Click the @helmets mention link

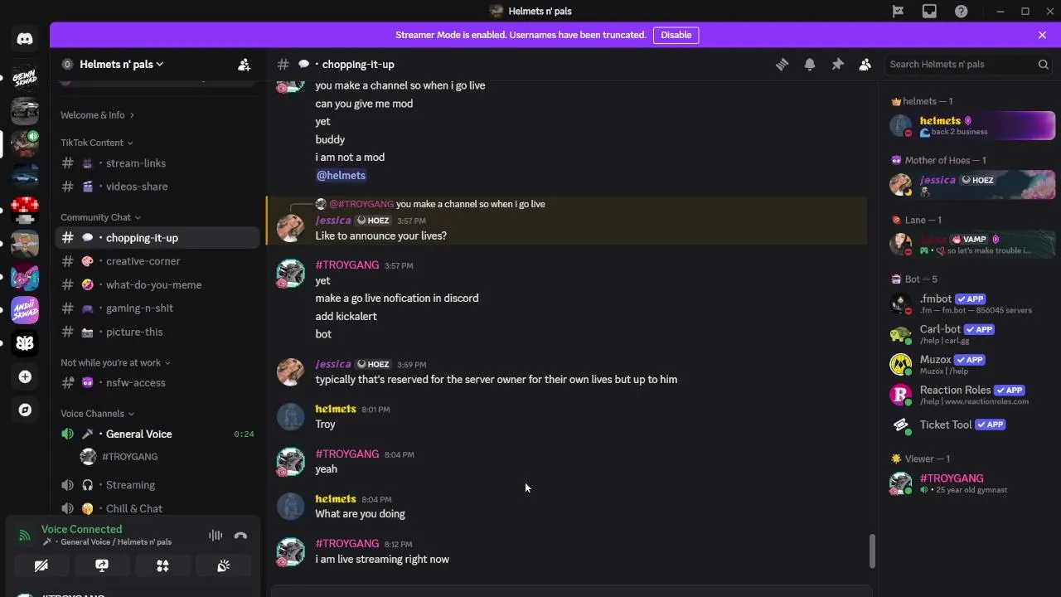tap(341, 176)
